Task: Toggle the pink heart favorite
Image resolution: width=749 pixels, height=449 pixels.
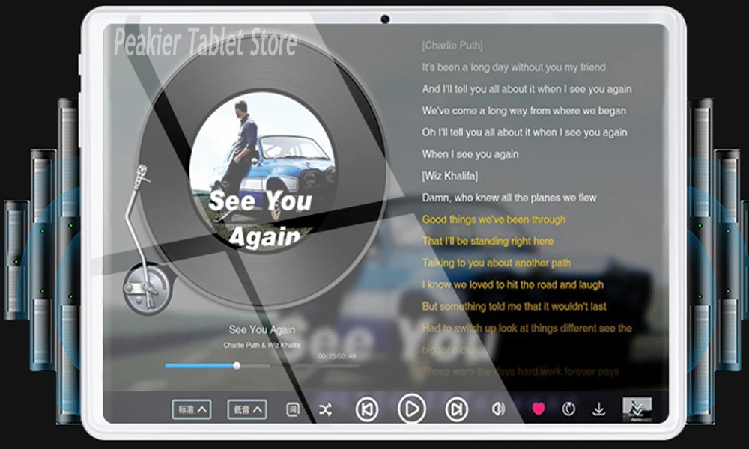Action: pos(539,409)
